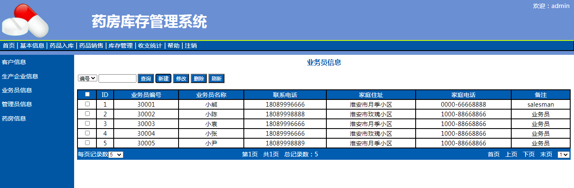Image resolution: width=574 pixels, height=188 pixels.
Task: Open 客户信息 in the sidebar
Action: (14, 62)
